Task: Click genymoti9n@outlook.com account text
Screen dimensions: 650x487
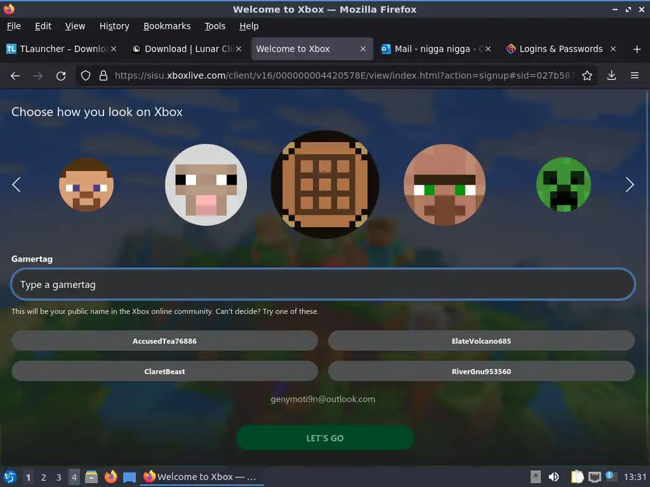Action: (323, 399)
